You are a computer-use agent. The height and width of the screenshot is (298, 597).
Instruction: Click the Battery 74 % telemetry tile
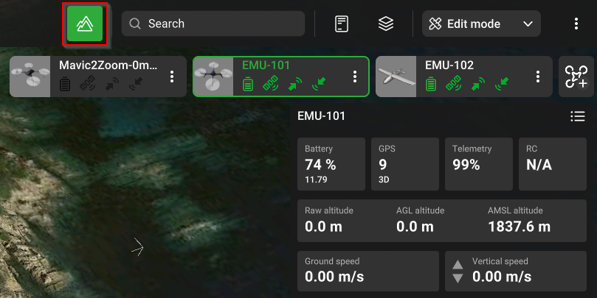coord(331,164)
